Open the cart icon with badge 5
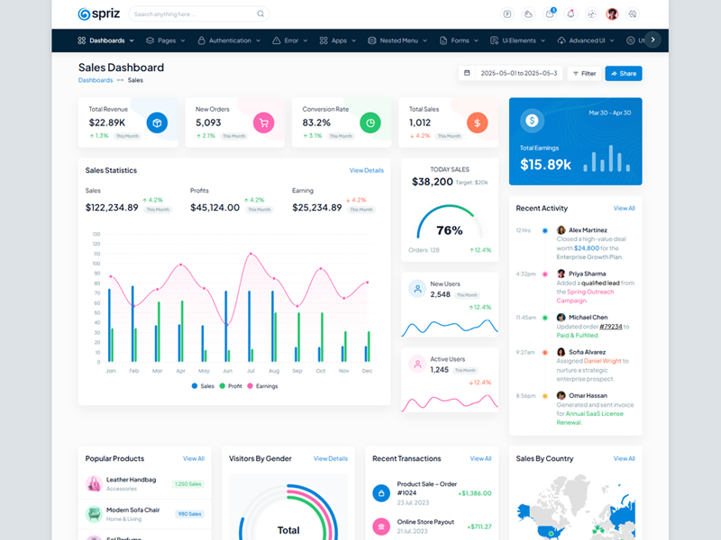 tap(550, 14)
